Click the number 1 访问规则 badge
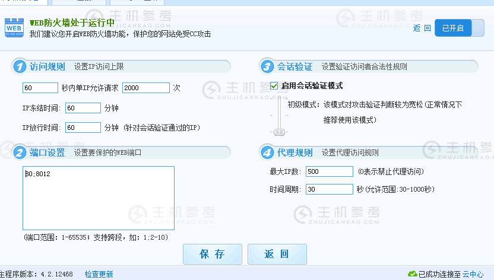This screenshot has width=494, height=280. (x=20, y=66)
